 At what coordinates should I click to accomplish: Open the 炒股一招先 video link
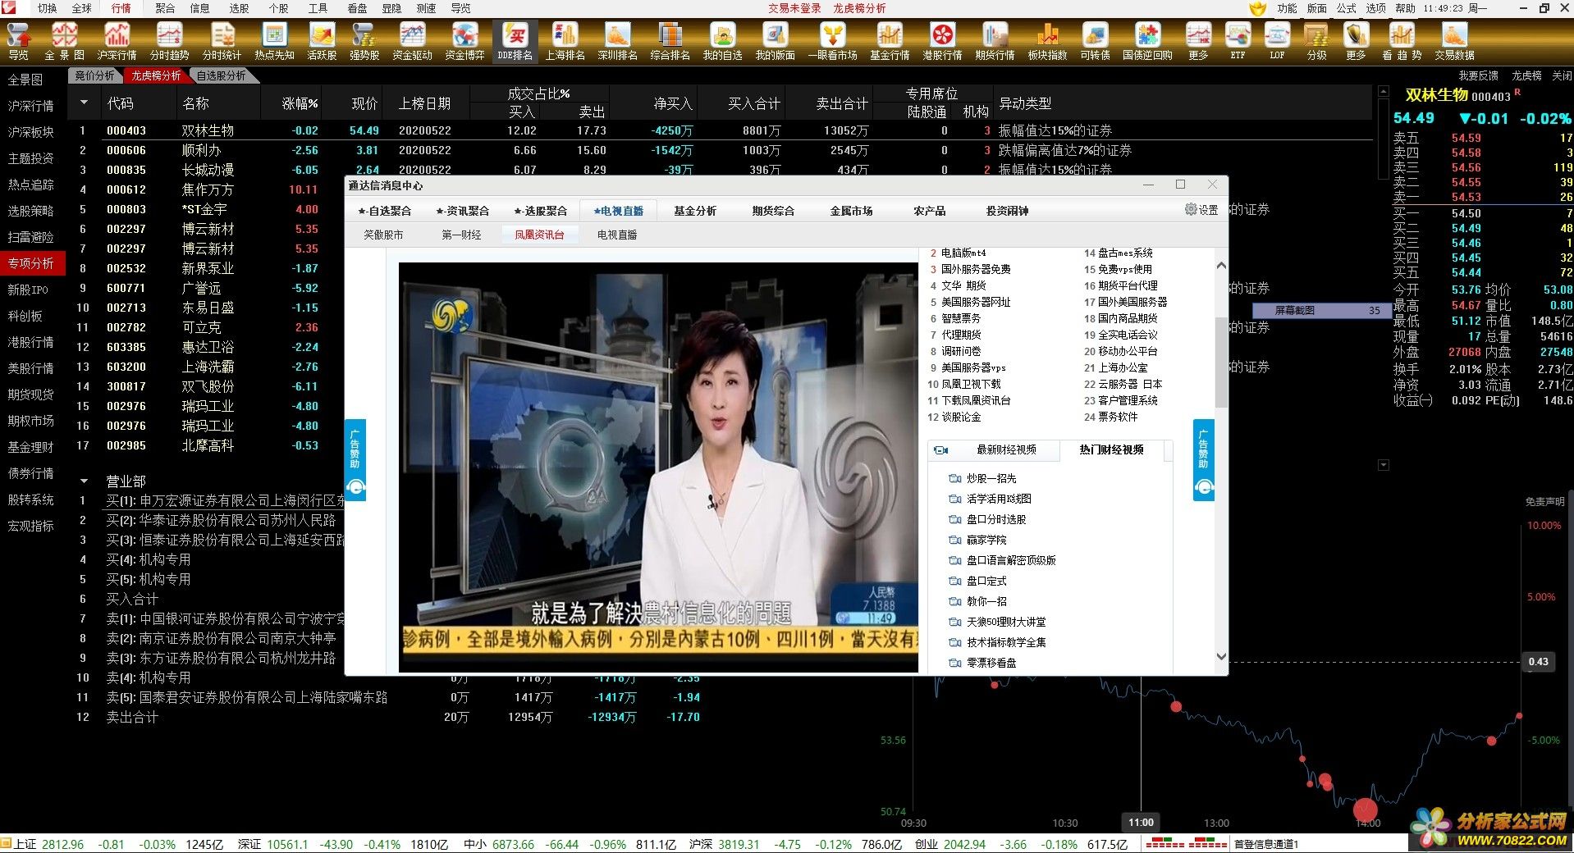tap(991, 478)
